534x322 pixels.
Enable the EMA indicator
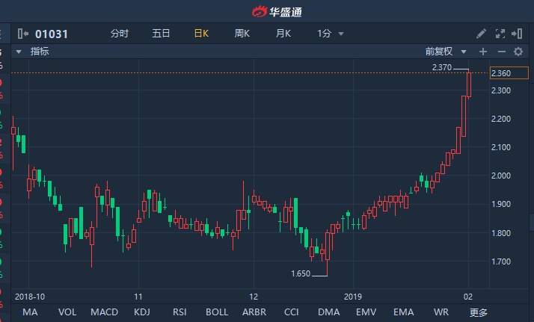point(404,312)
